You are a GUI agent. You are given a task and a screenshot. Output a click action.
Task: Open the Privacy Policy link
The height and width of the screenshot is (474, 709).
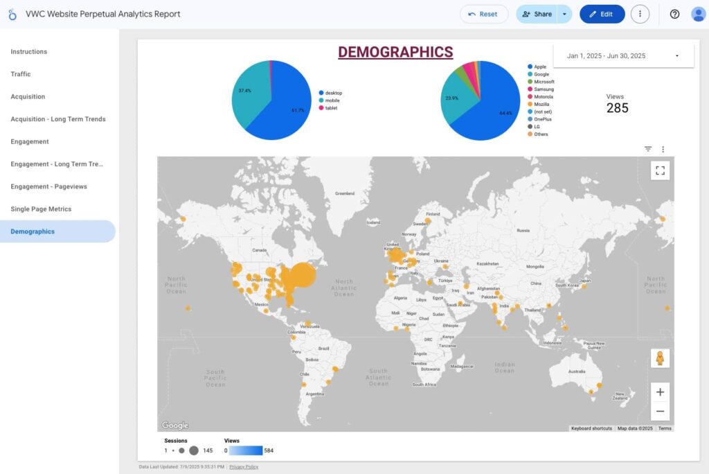click(244, 467)
